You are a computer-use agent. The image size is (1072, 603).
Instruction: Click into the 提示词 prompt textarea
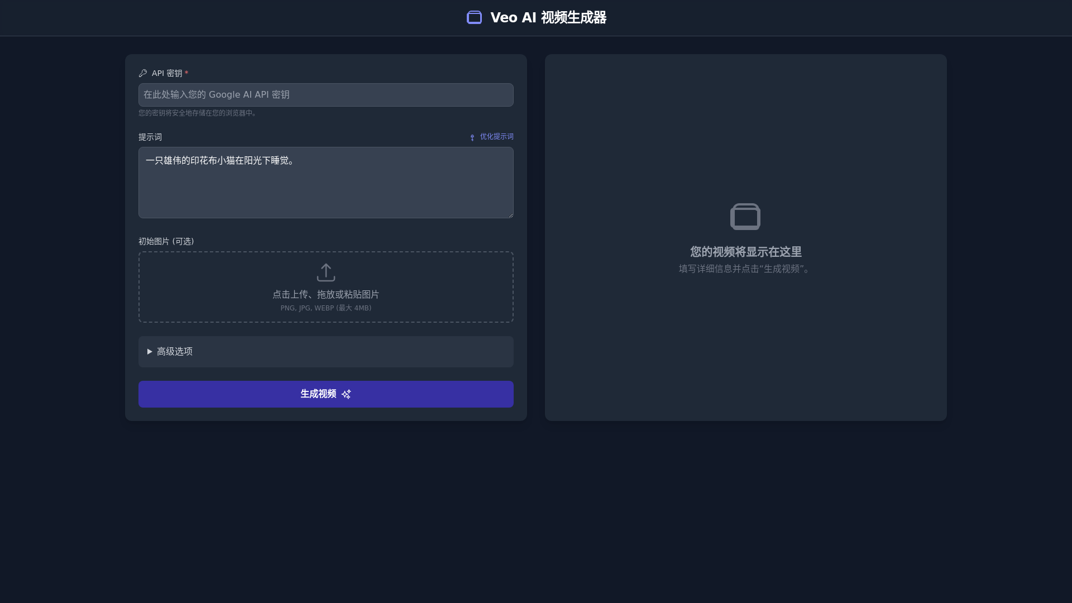tap(326, 183)
